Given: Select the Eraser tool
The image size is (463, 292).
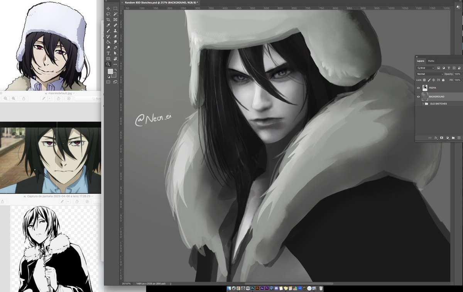Looking at the screenshot, I should click(115, 36).
